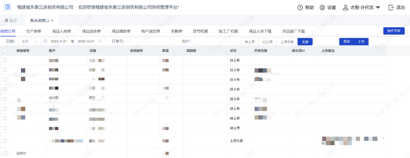The height and width of the screenshot is (158, 410).
Task: Open 设置 settings gear icon
Action: point(322,7)
